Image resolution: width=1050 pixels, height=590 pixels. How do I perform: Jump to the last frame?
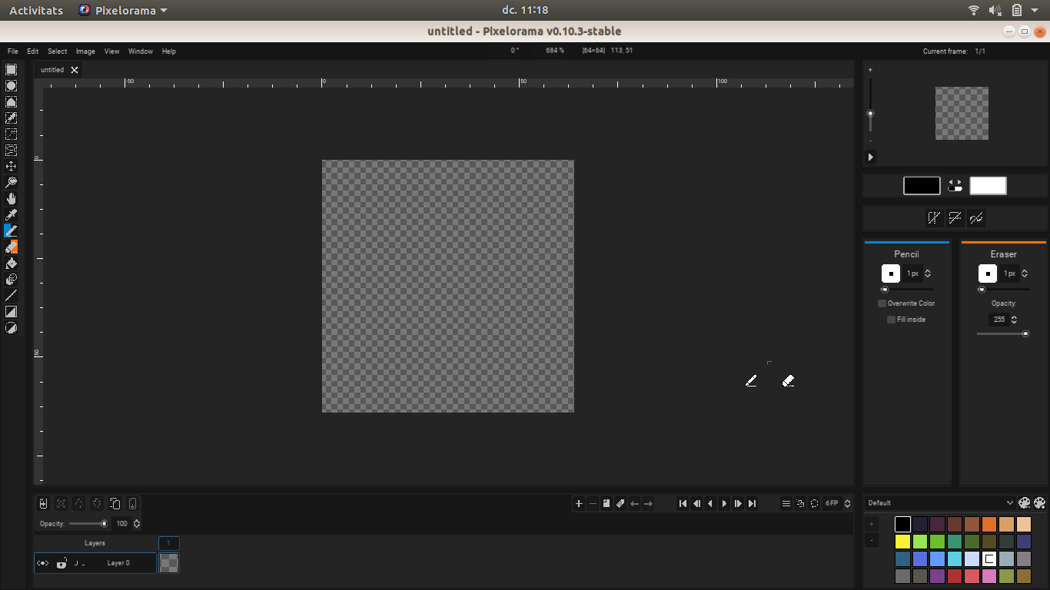coord(752,503)
